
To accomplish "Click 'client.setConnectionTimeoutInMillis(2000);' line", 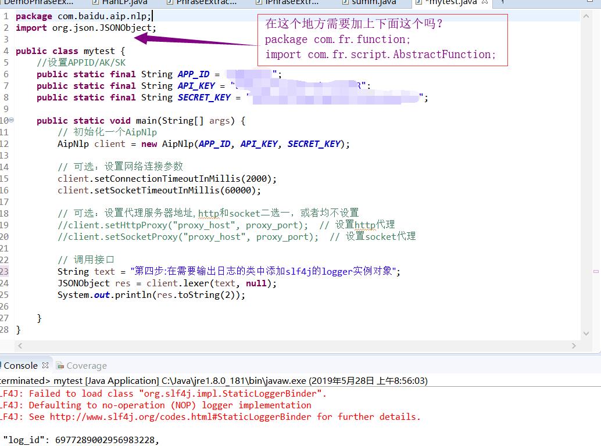I will [x=167, y=179].
